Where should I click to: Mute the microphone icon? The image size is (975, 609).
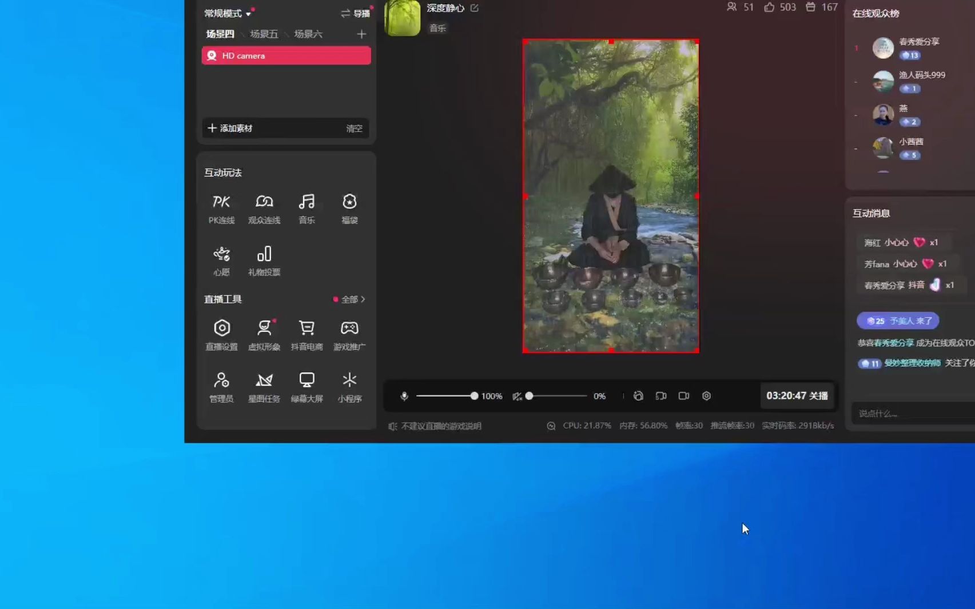point(404,396)
